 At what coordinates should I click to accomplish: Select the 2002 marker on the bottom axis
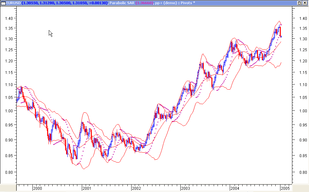click(x=137, y=189)
